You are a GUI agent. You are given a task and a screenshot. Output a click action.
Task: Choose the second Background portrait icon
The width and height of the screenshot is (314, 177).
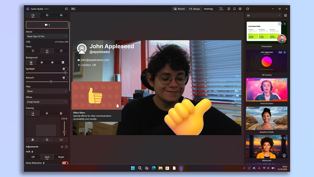42,62
